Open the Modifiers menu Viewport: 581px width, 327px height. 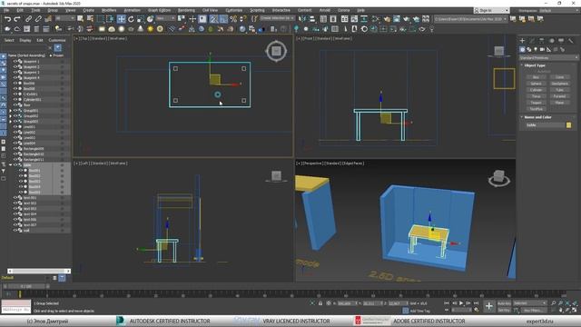(109, 10)
